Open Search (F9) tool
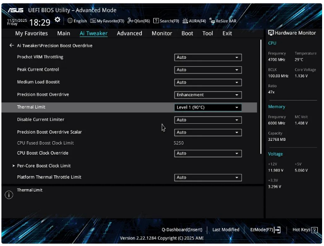Viewport: 324px width, 246px height. tap(166, 21)
